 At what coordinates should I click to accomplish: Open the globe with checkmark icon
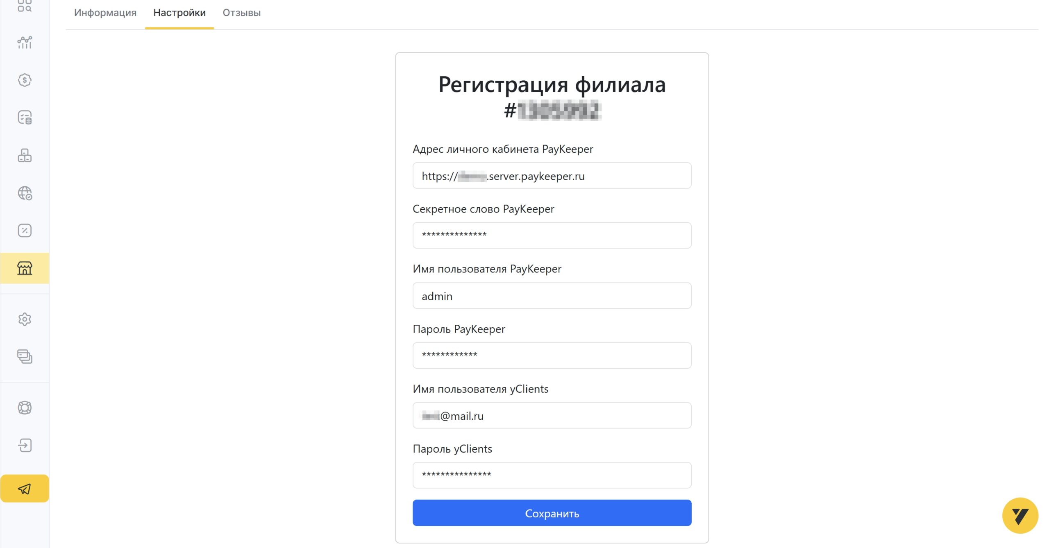pos(25,193)
